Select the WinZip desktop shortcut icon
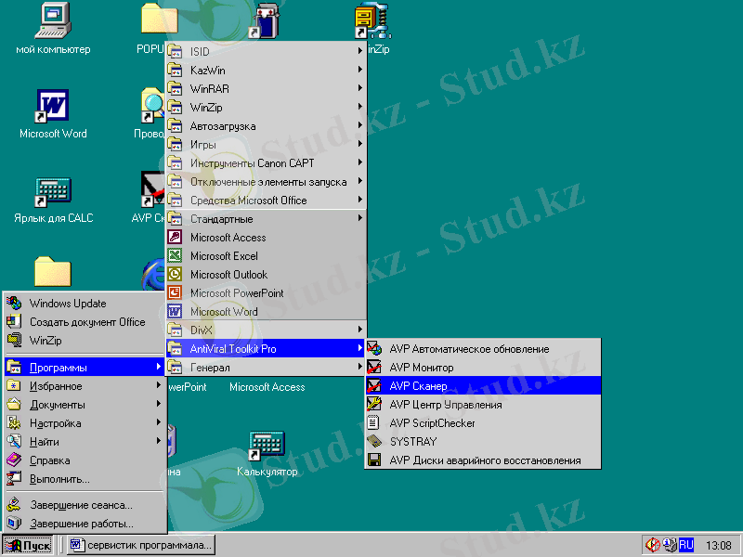The height and width of the screenshot is (557, 743). point(373,21)
